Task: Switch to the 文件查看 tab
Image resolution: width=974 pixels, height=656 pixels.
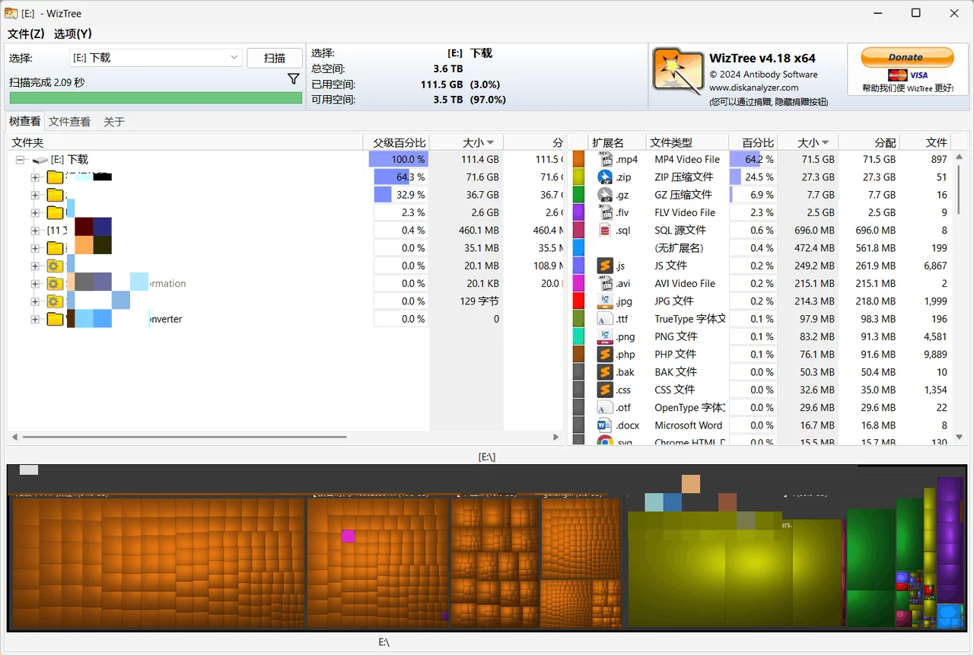Action: click(x=69, y=122)
